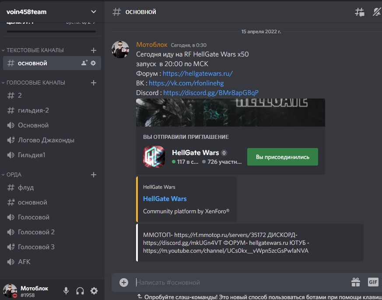
Task: Open the флуд channel
Action: (52, 187)
